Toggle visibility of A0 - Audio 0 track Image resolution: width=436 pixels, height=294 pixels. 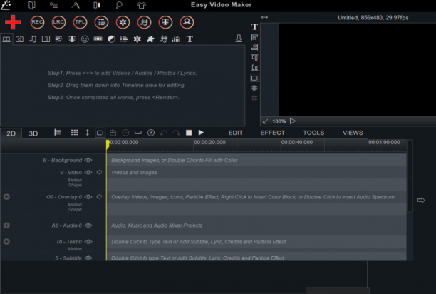click(88, 225)
